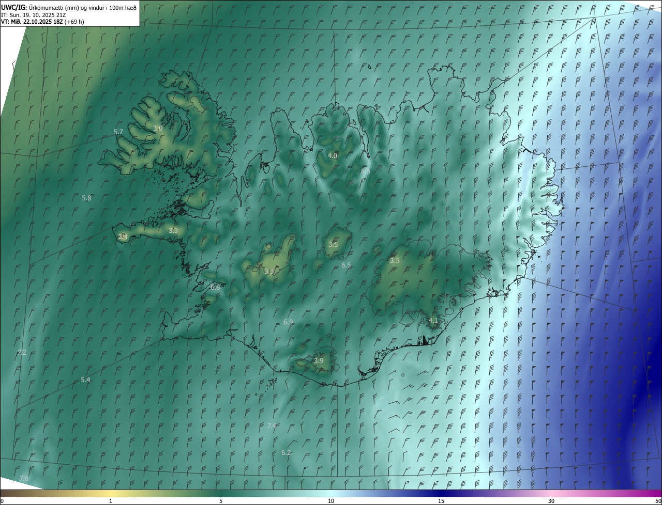
Task: Click the 6.5 value label
Action: 346,265
